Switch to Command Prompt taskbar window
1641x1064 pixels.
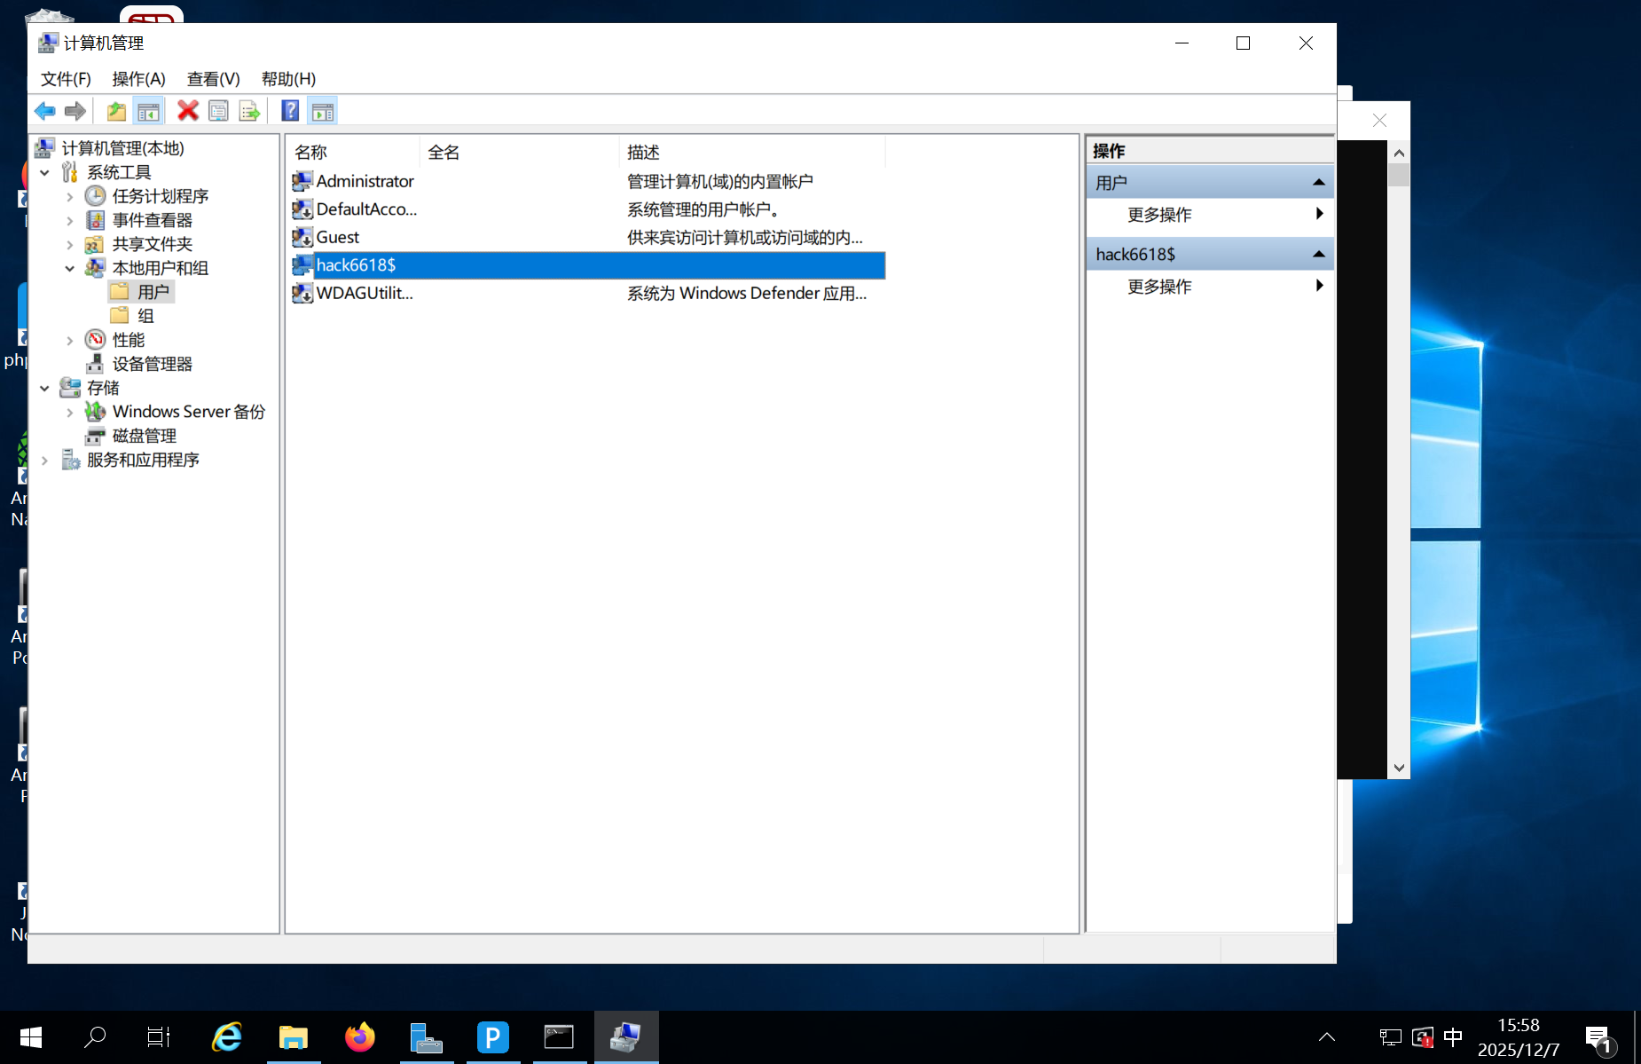pos(560,1037)
